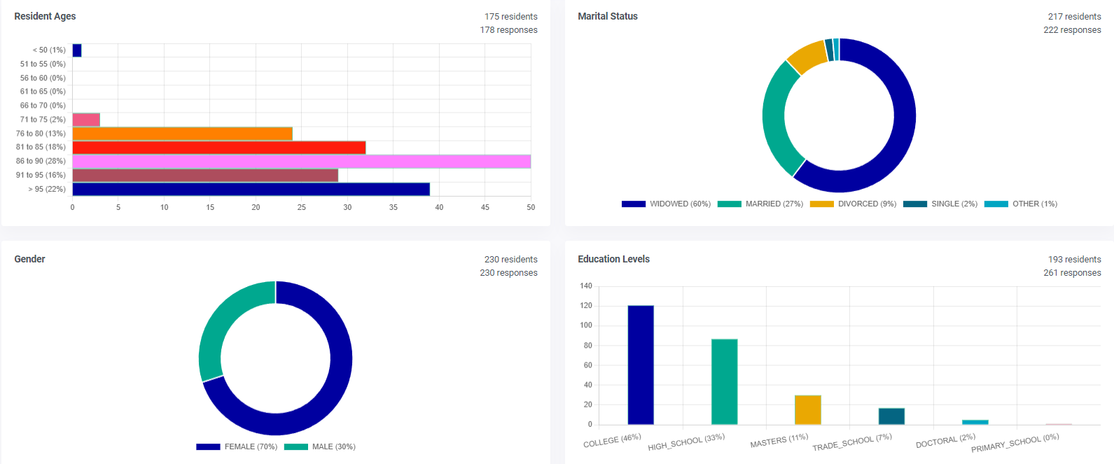Click the 71 to 75 (2%) axis label

click(x=43, y=120)
